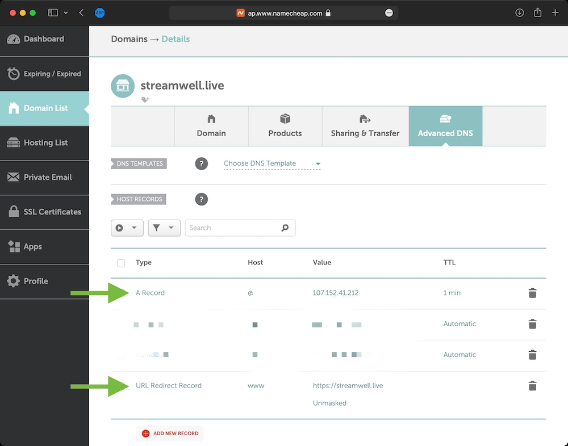Delete the A Record row via trash icon
The height and width of the screenshot is (446, 568).
click(532, 293)
